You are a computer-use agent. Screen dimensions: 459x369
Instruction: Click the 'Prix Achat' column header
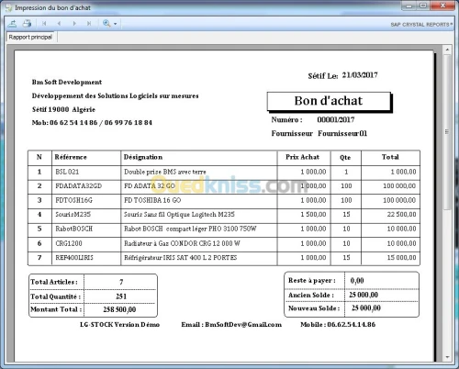pos(302,157)
